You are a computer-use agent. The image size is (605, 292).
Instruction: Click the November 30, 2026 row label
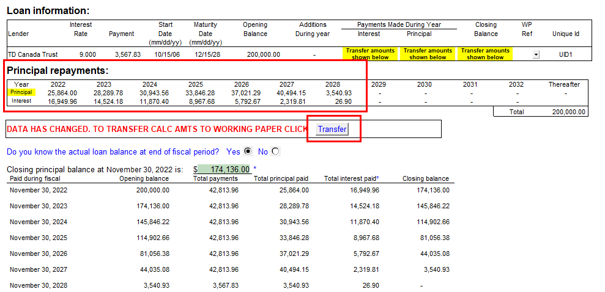pos(39,254)
